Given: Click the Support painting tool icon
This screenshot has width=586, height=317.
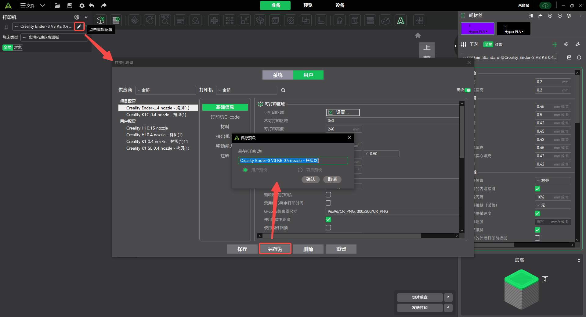Looking at the screenshot, I should [339, 20].
